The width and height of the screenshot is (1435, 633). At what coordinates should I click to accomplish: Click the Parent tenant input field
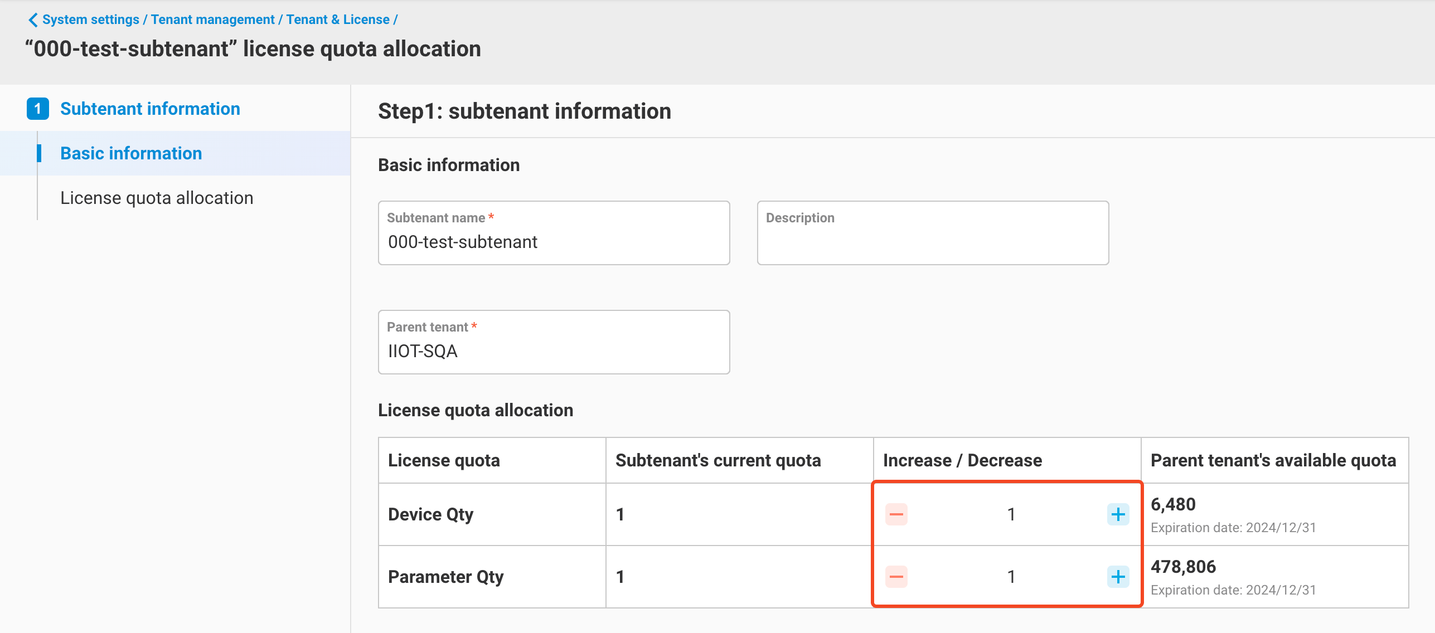[x=553, y=351]
